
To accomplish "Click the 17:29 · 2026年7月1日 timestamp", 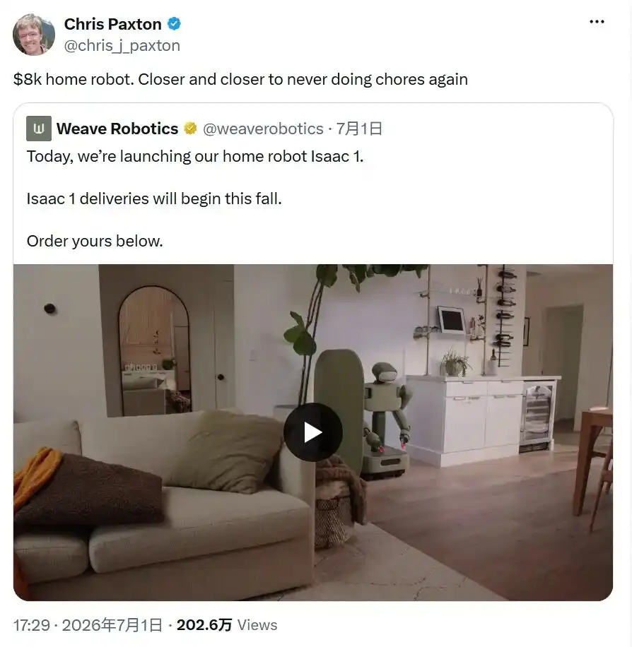I will [x=88, y=624].
